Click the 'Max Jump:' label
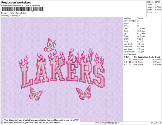 pyautogui.click(x=128, y=49)
